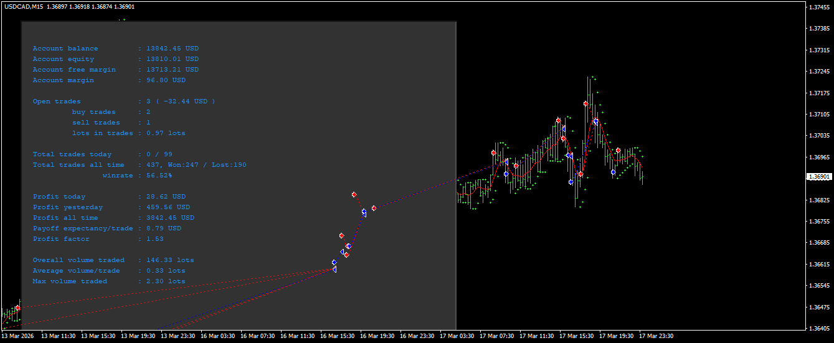The width and height of the screenshot is (834, 343).
Task: Click the lowest blue arrow marker in the gray panel
Action: 334,270
